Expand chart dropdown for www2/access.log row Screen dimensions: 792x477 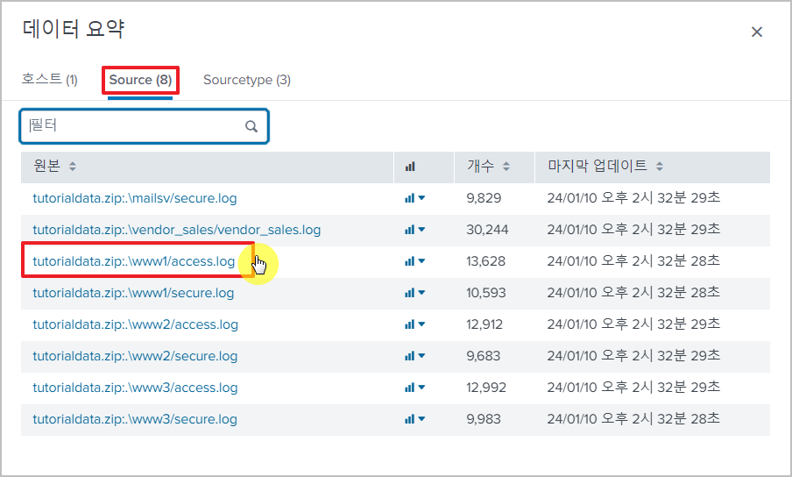(x=414, y=324)
